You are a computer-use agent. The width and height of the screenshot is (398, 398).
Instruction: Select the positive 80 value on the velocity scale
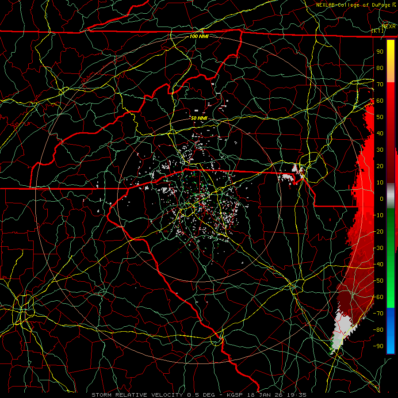(x=380, y=68)
